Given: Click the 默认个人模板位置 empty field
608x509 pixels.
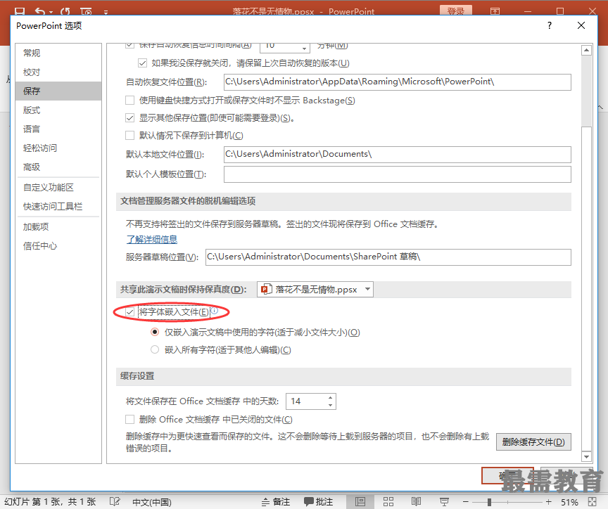Looking at the screenshot, I should point(397,174).
